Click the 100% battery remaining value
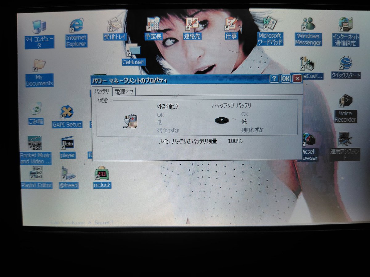Image resolution: width=370 pixels, height=277 pixels. point(235,141)
